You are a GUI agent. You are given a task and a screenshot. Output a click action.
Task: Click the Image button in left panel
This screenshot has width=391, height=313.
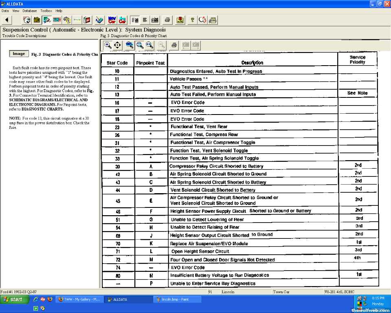19,54
